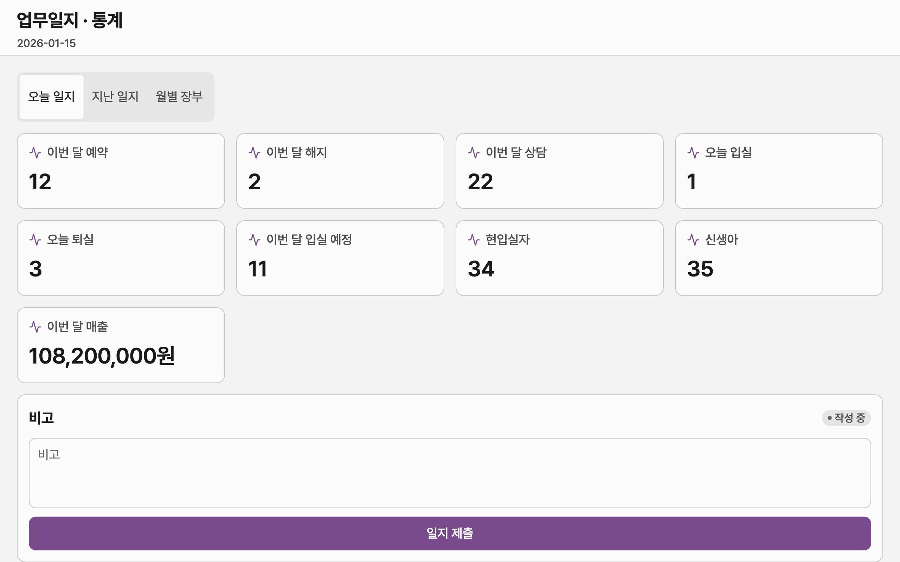This screenshot has width=900, height=562.
Task: Submit the log with 일지 제출
Action: click(450, 533)
